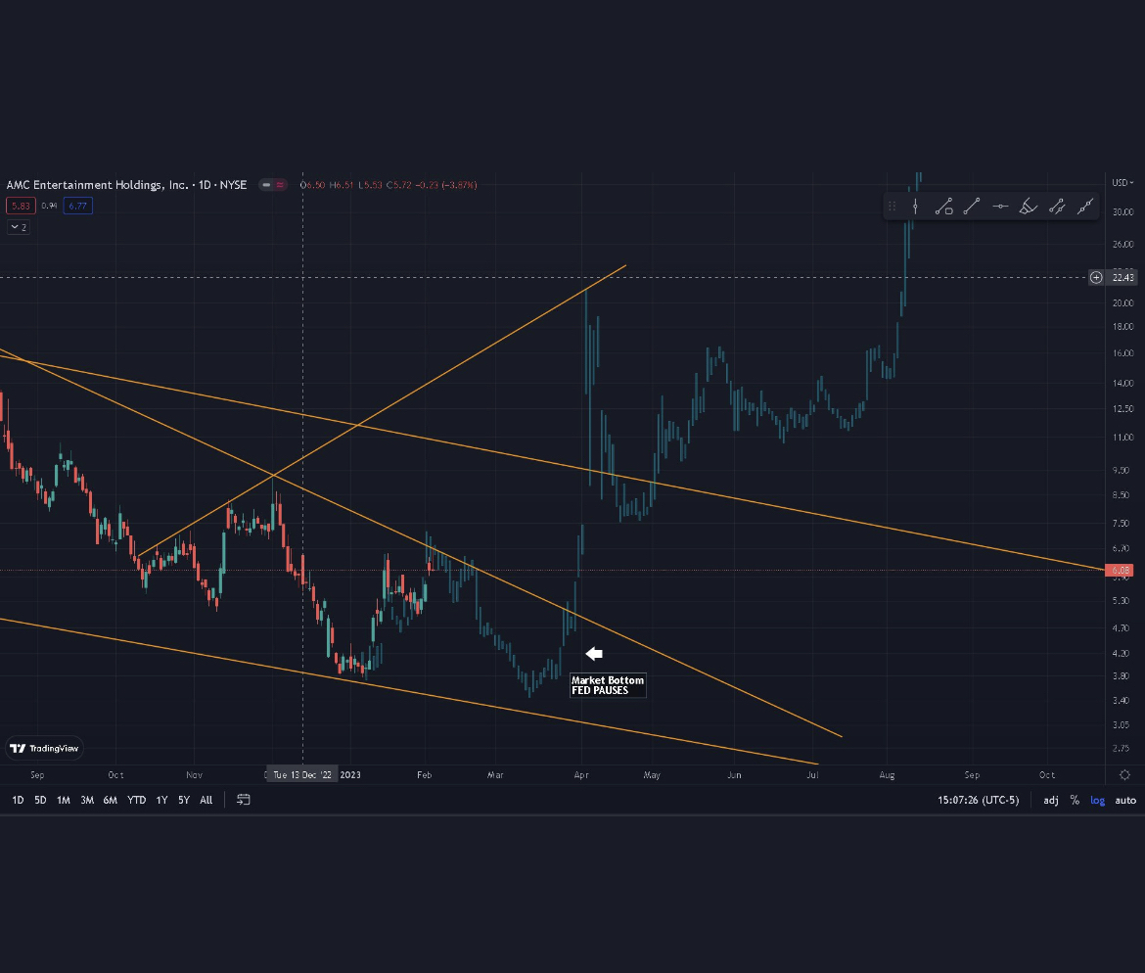Toggle the percent scale option
This screenshot has height=973, width=1145.
1075,800
